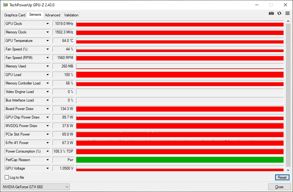Image resolution: width=293 pixels, height=192 pixels.
Task: Select the Sensors tab
Action: click(35, 15)
